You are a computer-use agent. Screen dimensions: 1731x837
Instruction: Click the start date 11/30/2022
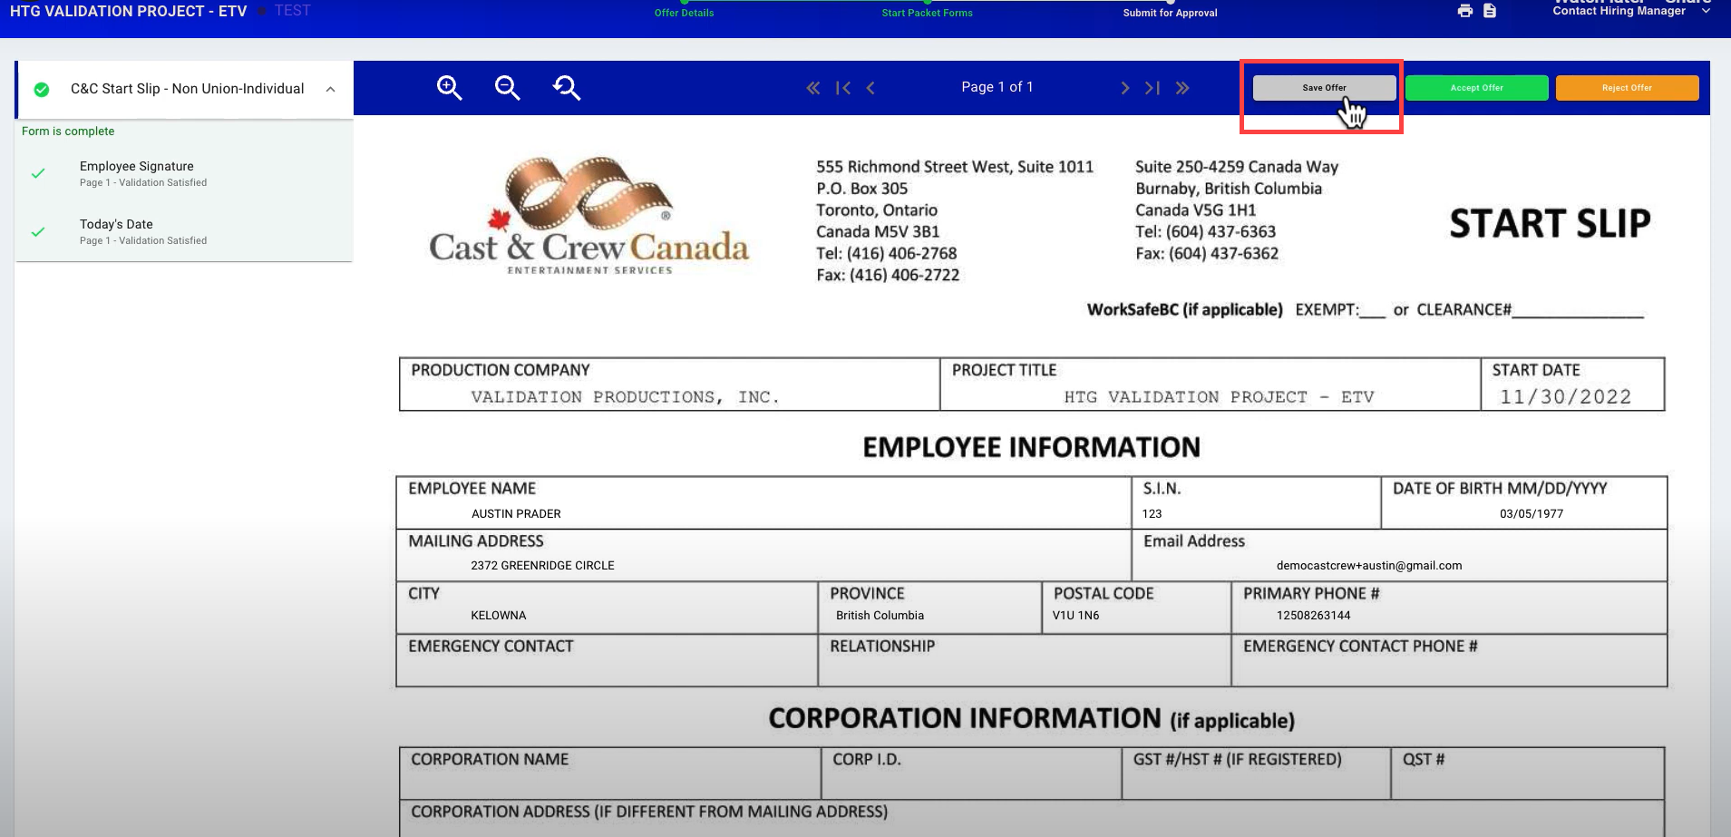pos(1565,397)
